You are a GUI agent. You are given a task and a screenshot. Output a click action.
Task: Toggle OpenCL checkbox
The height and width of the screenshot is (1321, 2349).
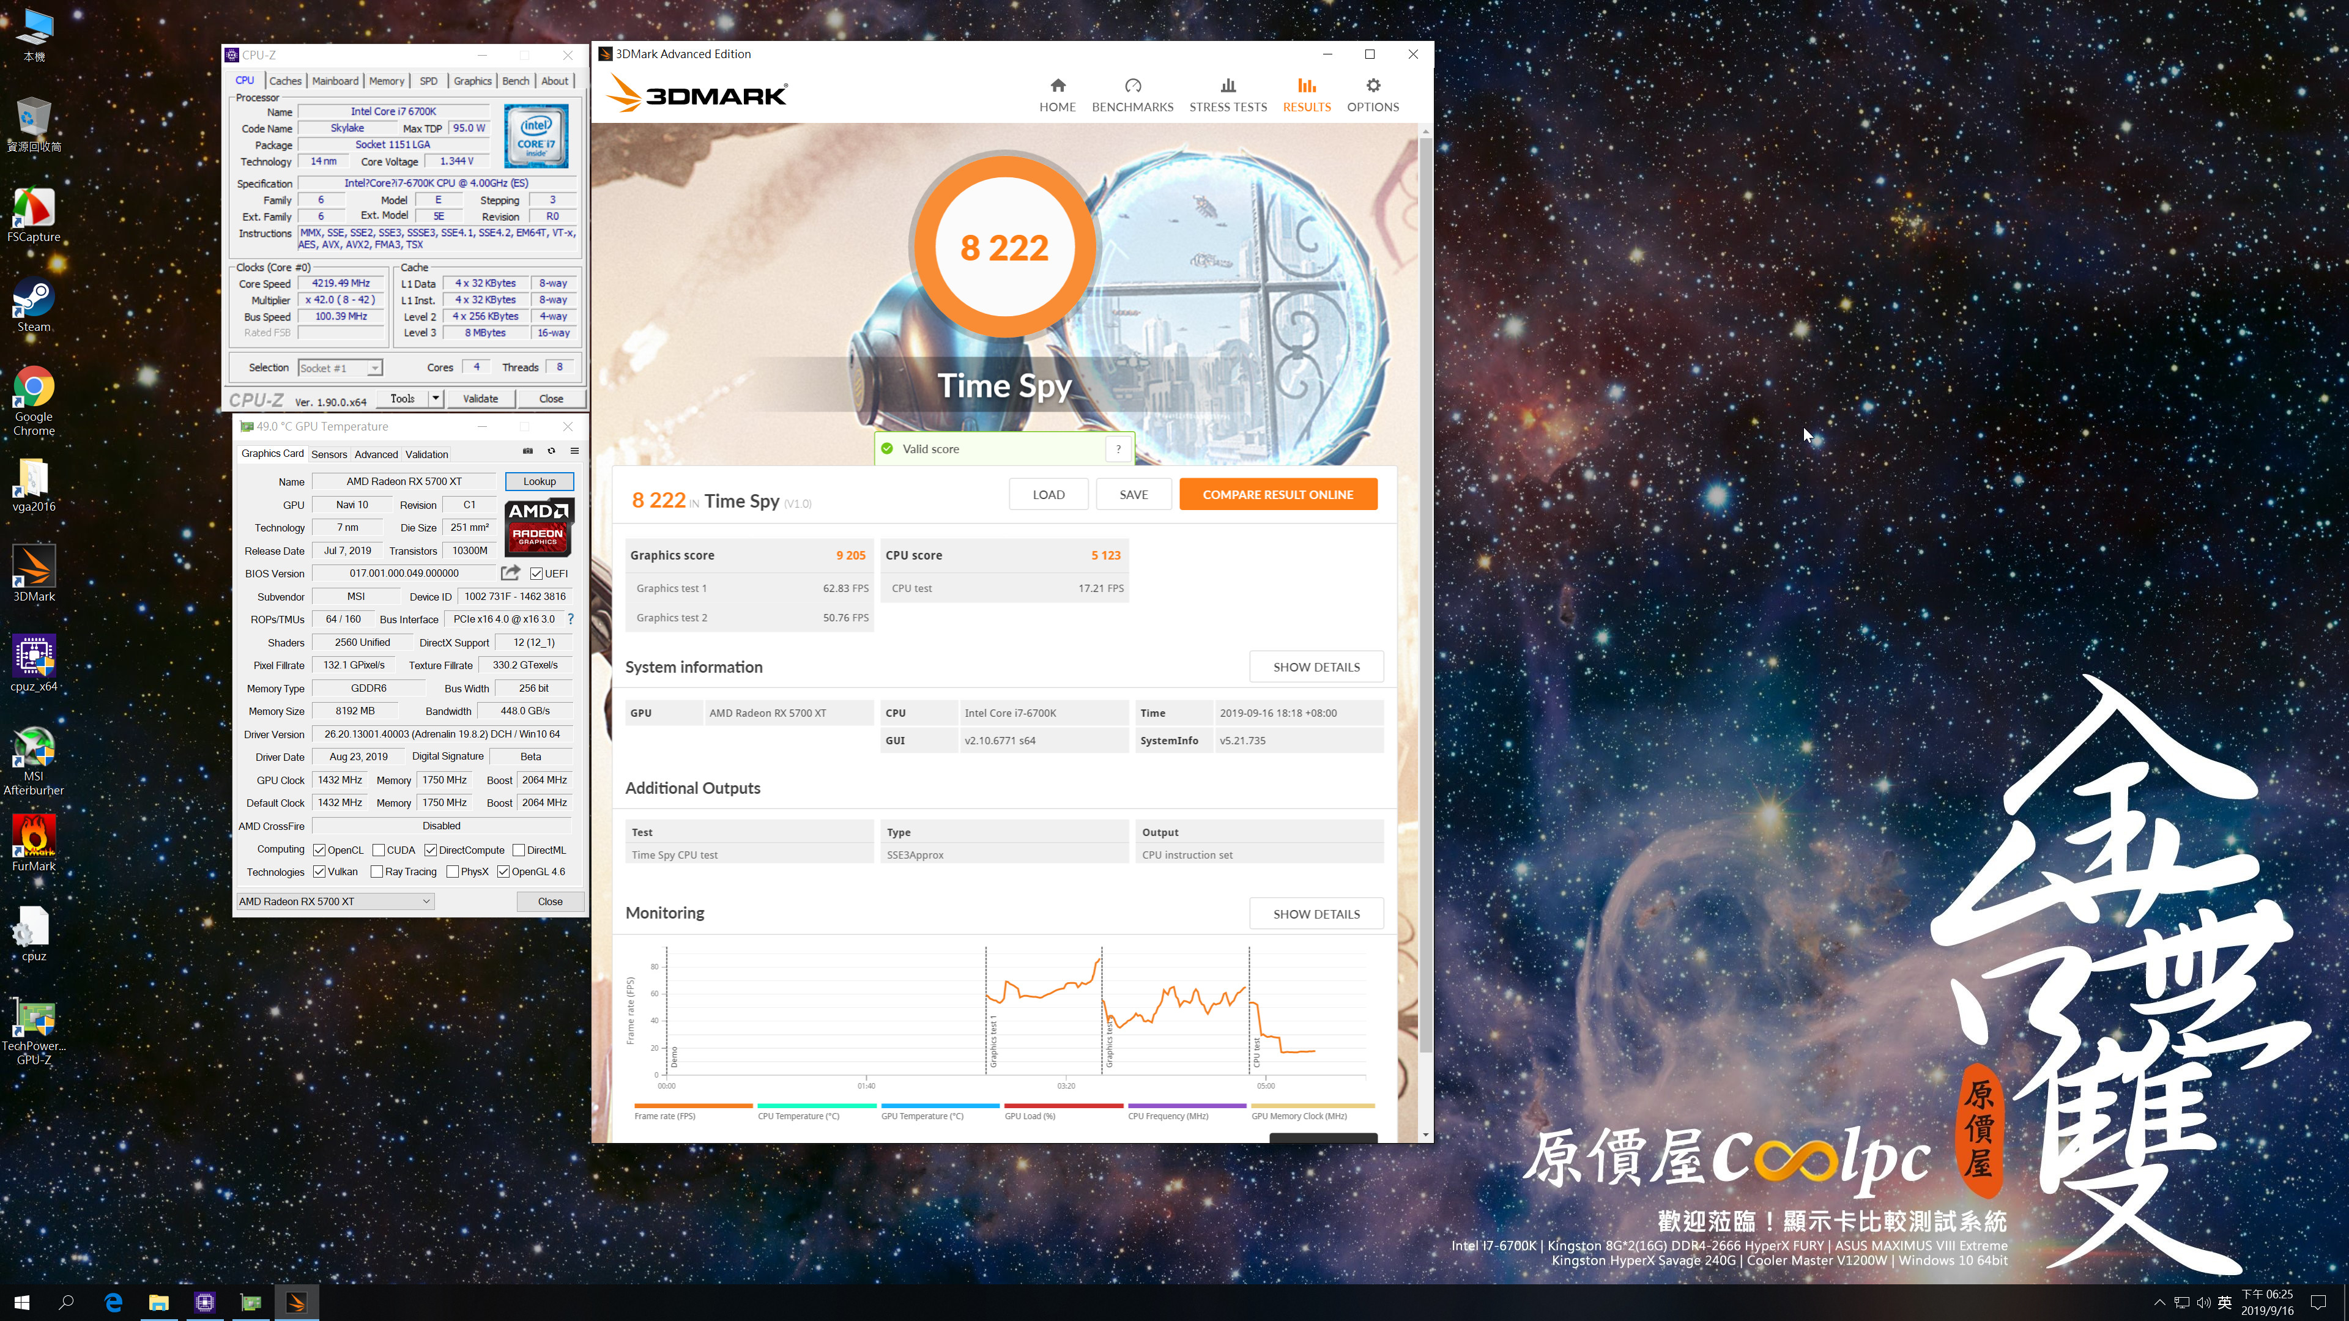point(319,849)
